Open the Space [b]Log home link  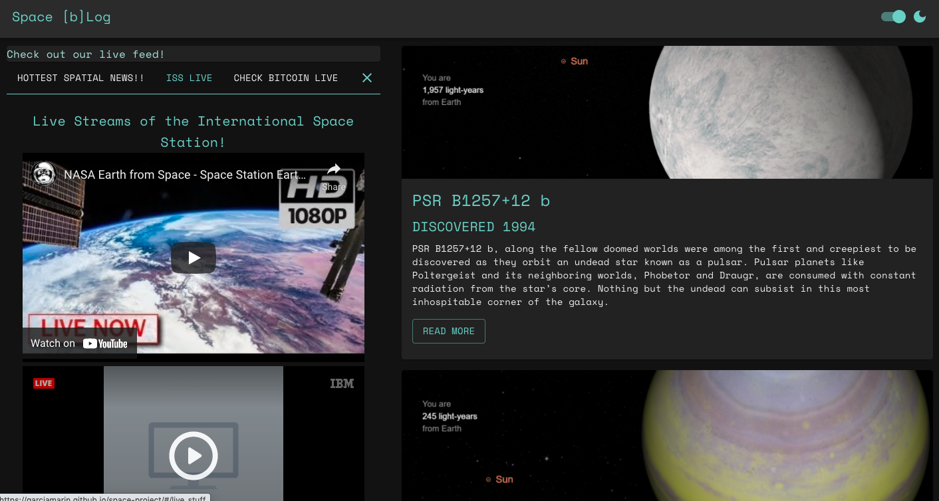pyautogui.click(x=61, y=17)
